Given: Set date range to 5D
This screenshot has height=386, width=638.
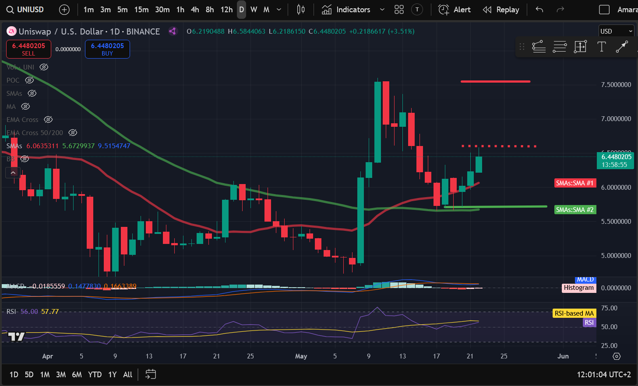Looking at the screenshot, I should 29,374.
